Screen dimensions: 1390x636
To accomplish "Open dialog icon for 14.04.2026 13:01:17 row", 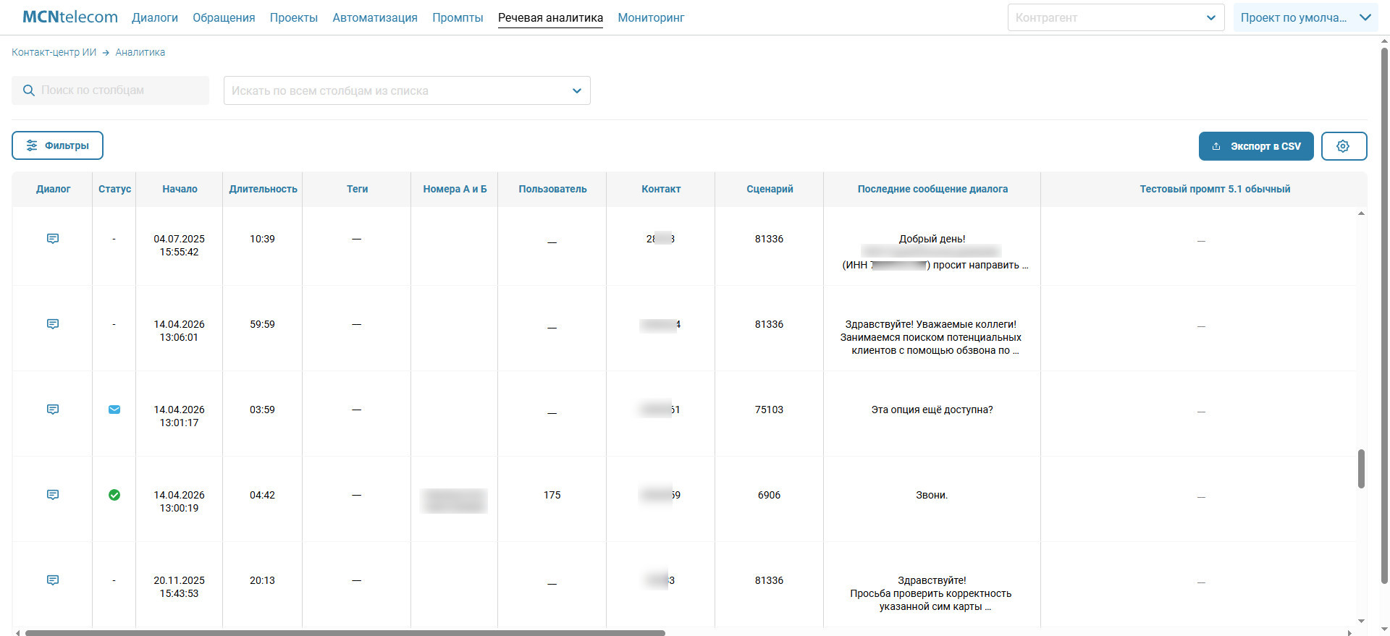I will (53, 410).
